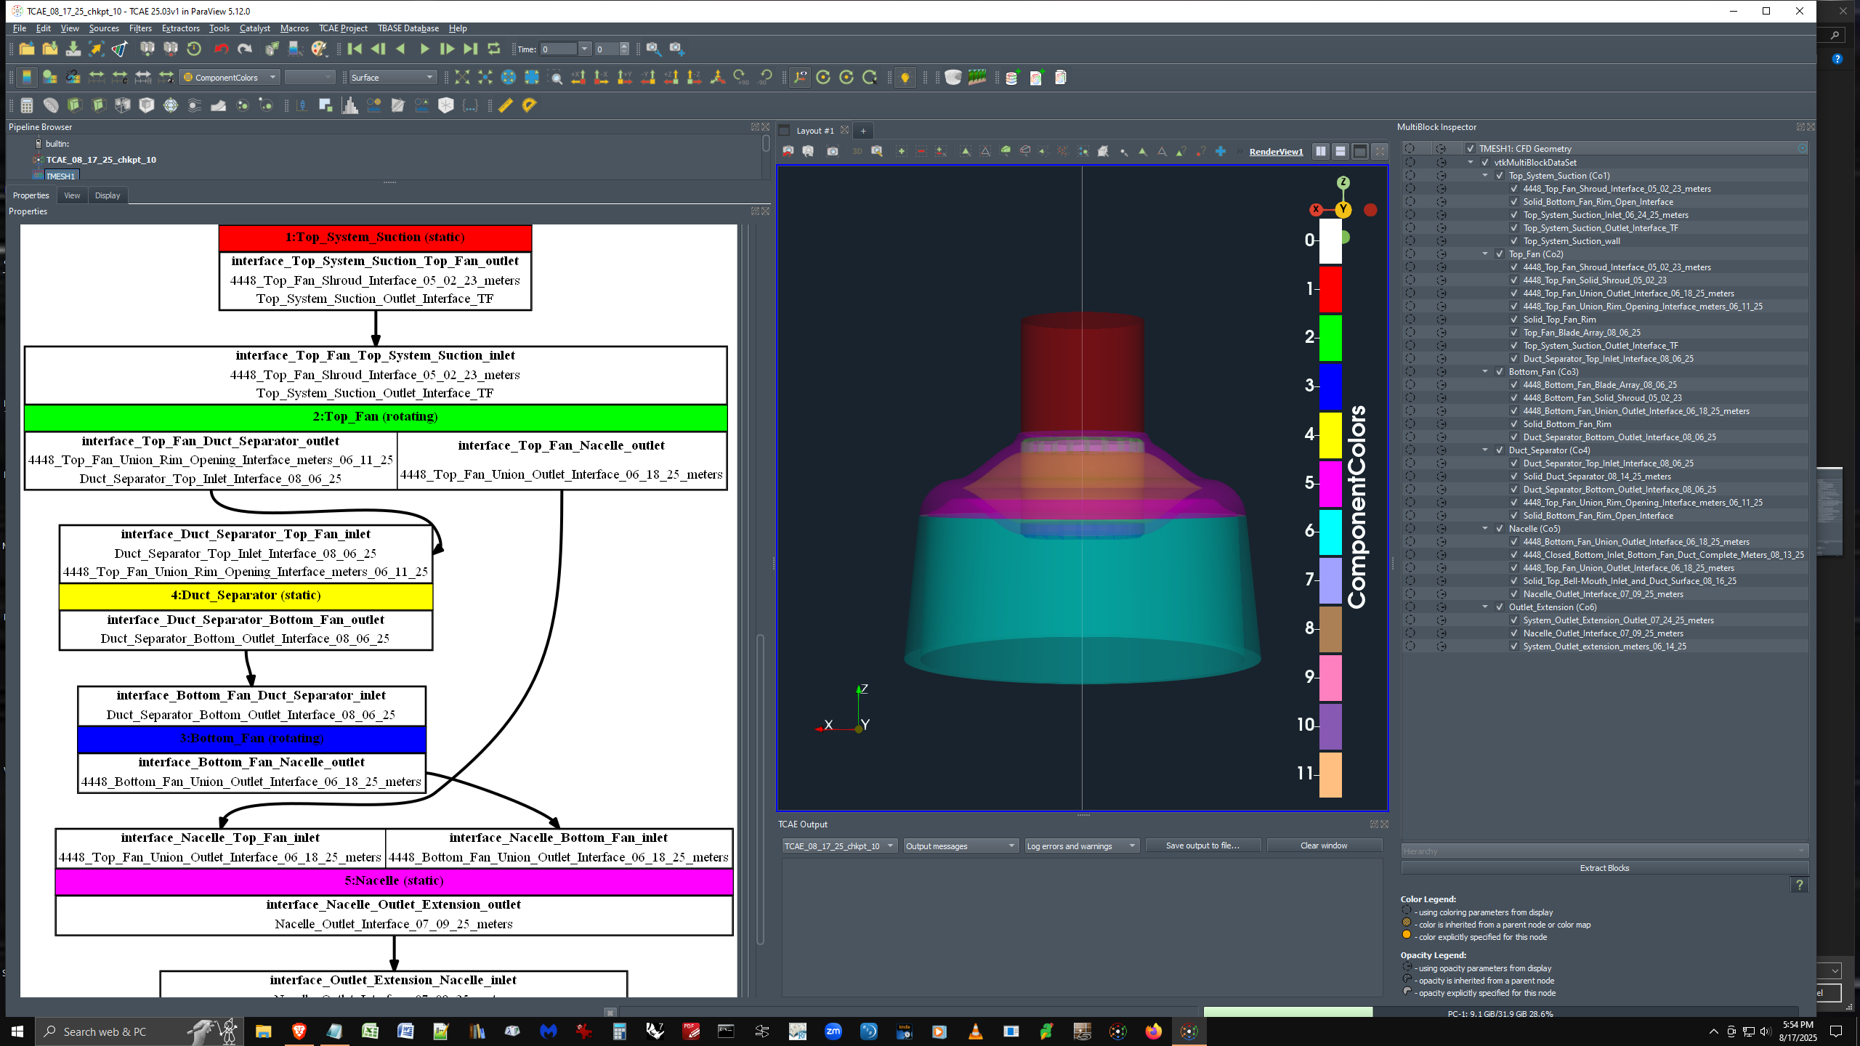
Task: Open the Filters menu
Action: click(x=140, y=28)
